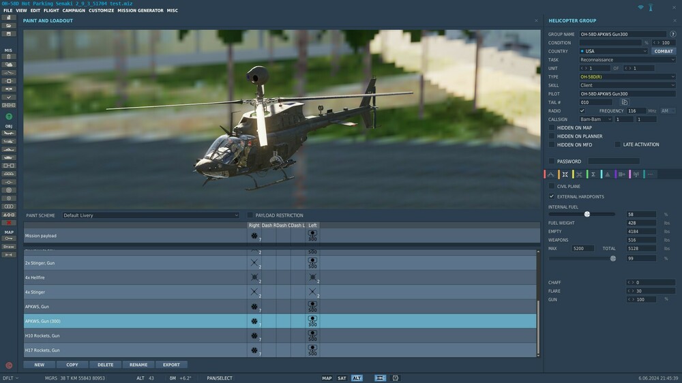The width and height of the screenshot is (682, 383).
Task: Click the open mission folder icon
Action: pos(9,25)
